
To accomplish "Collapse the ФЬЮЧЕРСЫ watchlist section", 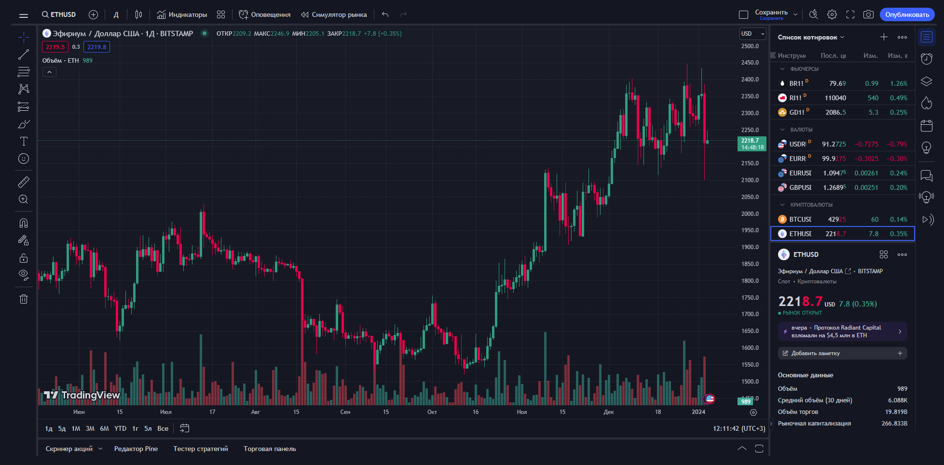I will [782, 69].
